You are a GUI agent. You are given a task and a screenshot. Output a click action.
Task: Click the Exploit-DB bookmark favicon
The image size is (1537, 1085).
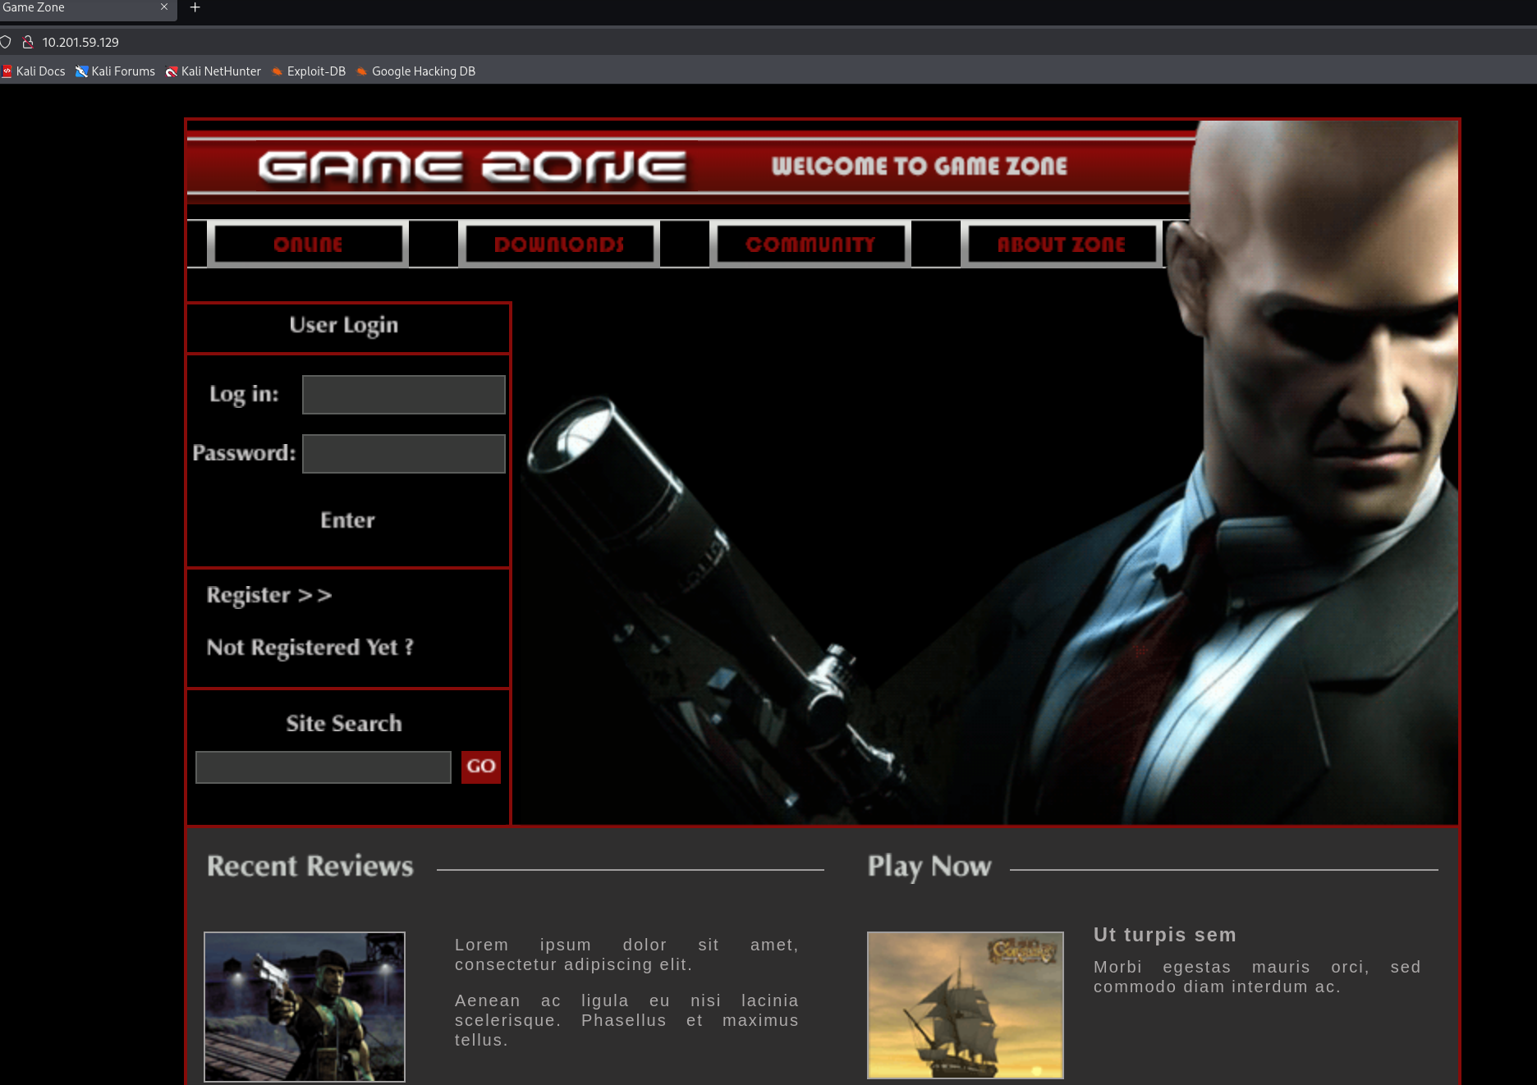pos(278,71)
